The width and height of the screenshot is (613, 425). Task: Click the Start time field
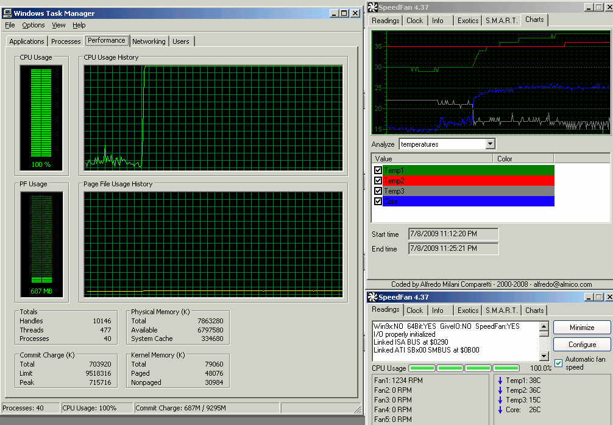(x=453, y=234)
